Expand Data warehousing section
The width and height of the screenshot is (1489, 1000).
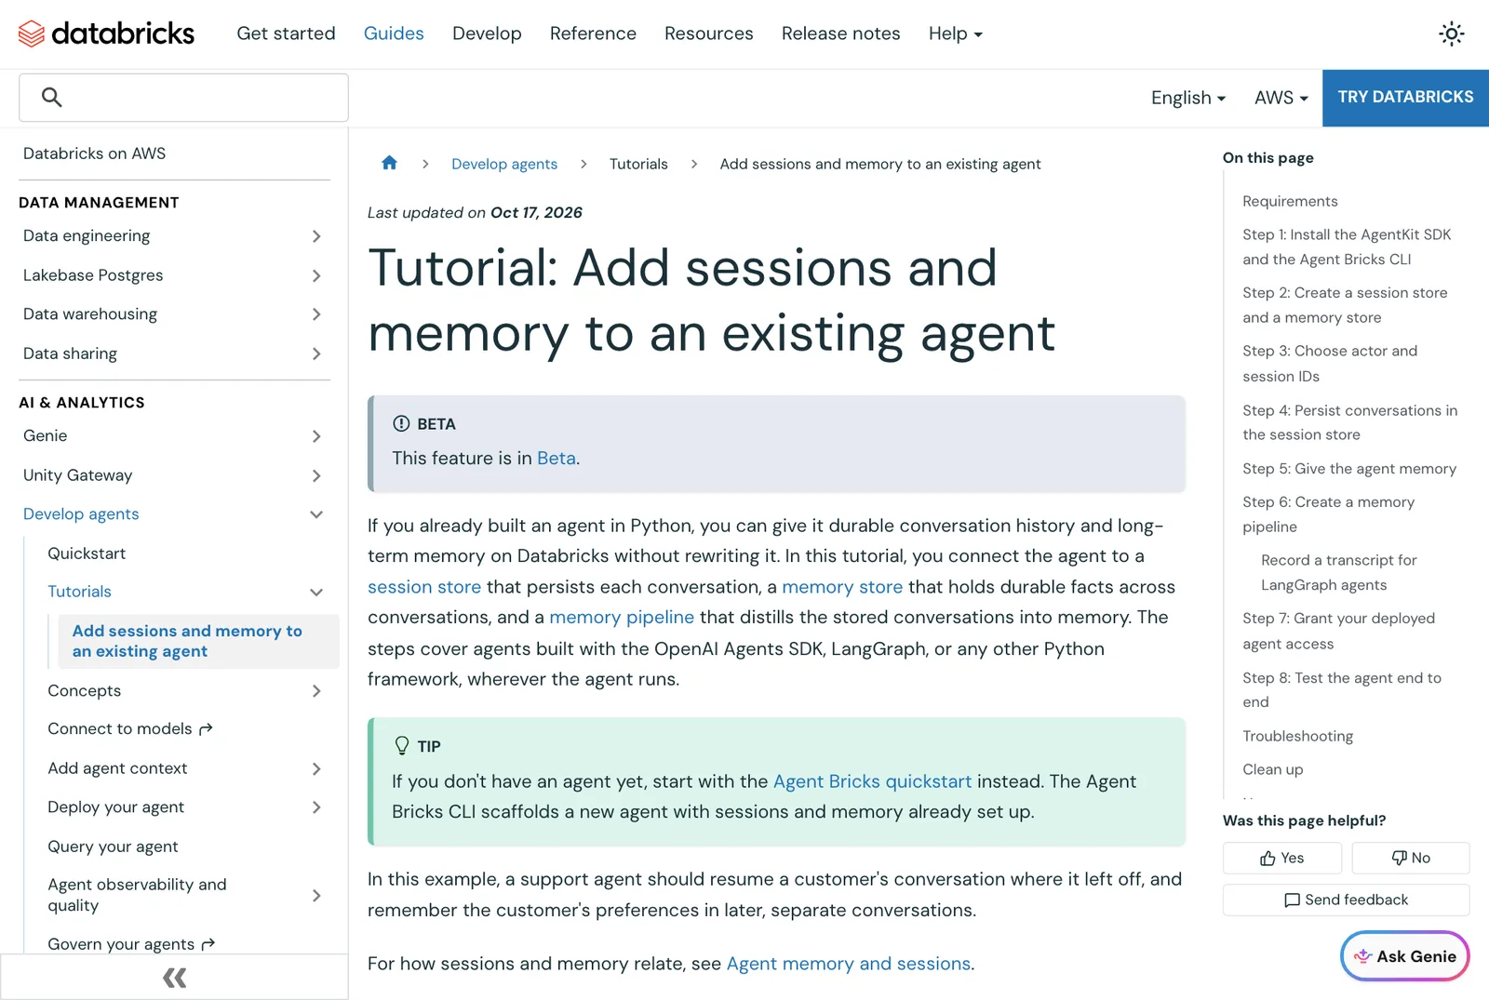[x=316, y=314]
